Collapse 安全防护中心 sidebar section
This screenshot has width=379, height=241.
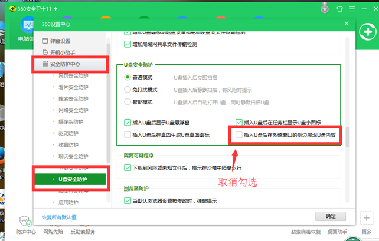[x=70, y=64]
